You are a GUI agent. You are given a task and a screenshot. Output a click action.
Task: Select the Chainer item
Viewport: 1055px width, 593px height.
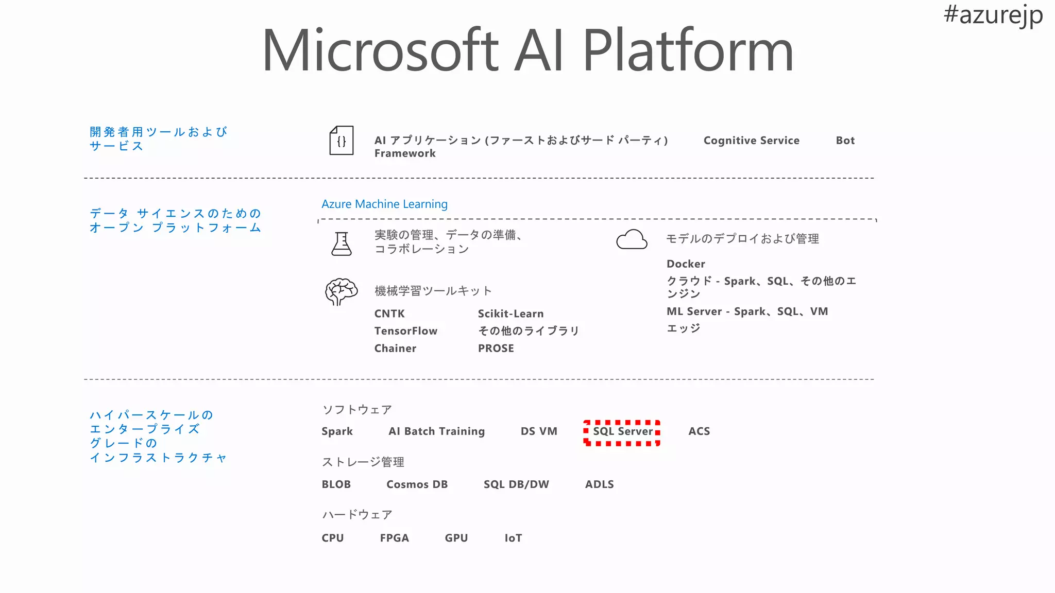(395, 348)
